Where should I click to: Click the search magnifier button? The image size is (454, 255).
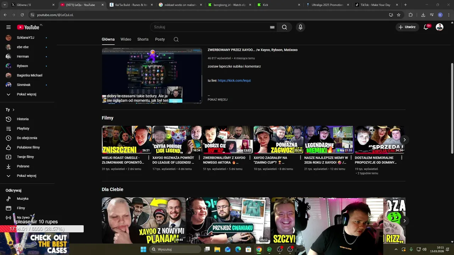[x=284, y=27]
